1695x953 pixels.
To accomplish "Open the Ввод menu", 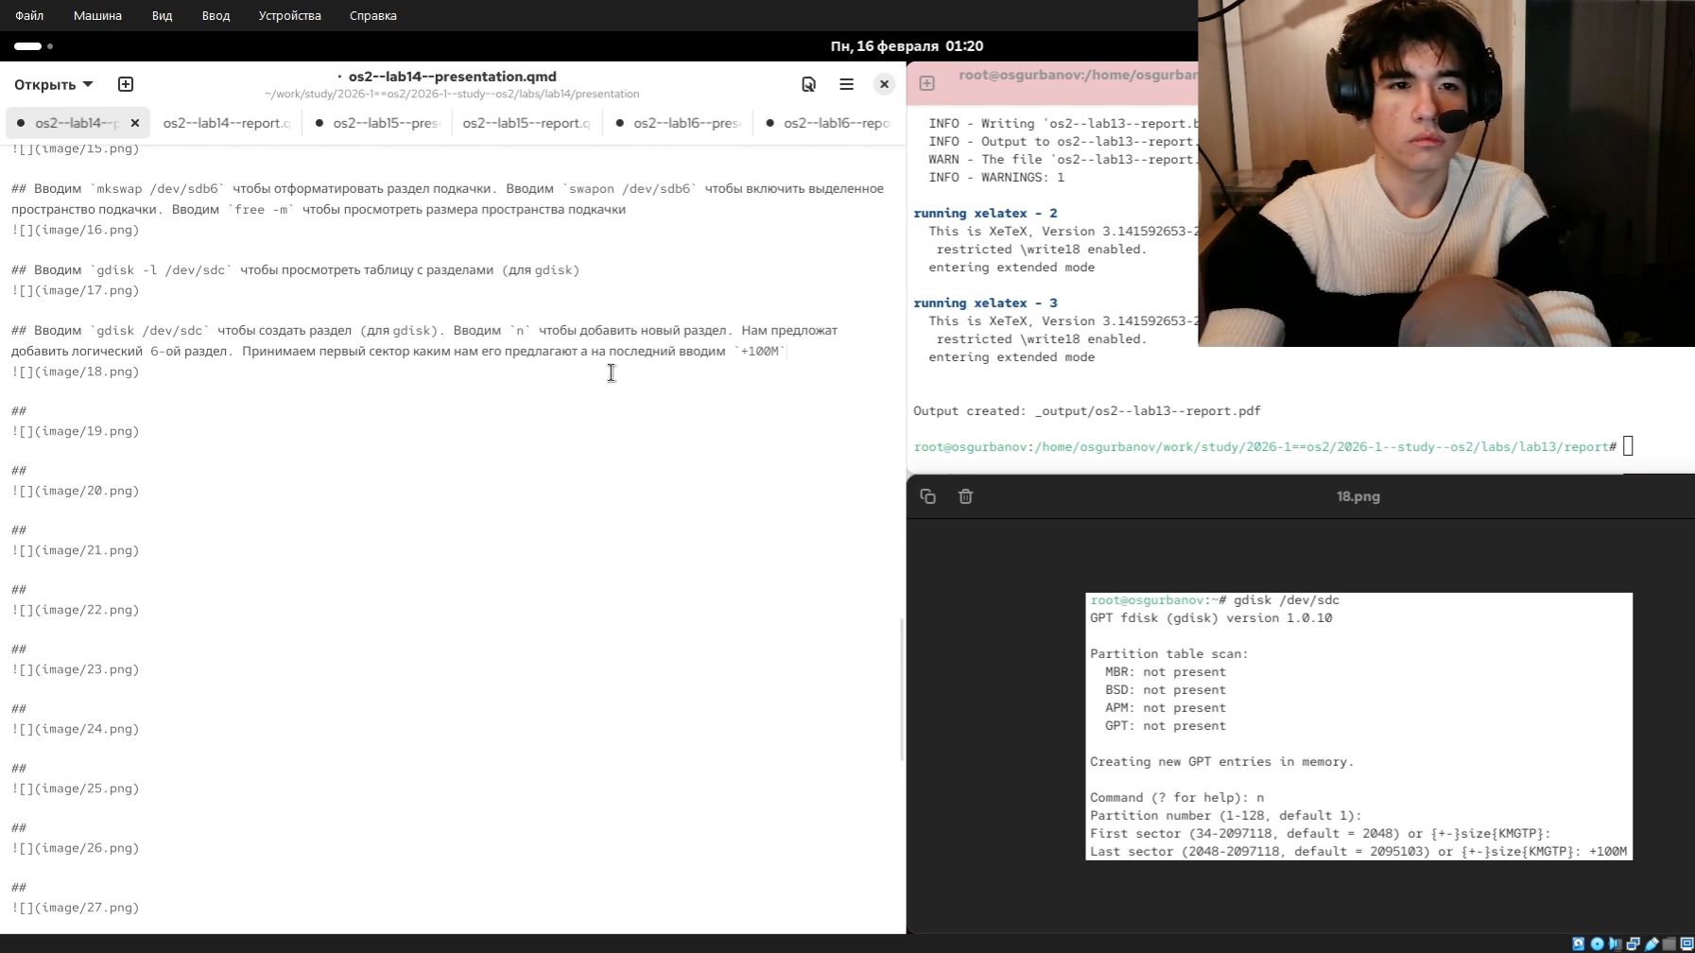I will click(x=216, y=15).
